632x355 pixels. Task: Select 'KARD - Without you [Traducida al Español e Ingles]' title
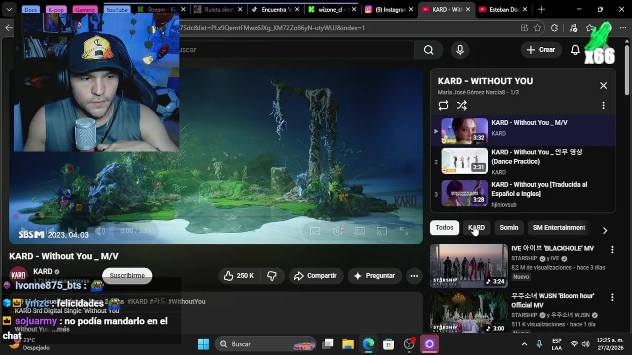point(539,189)
